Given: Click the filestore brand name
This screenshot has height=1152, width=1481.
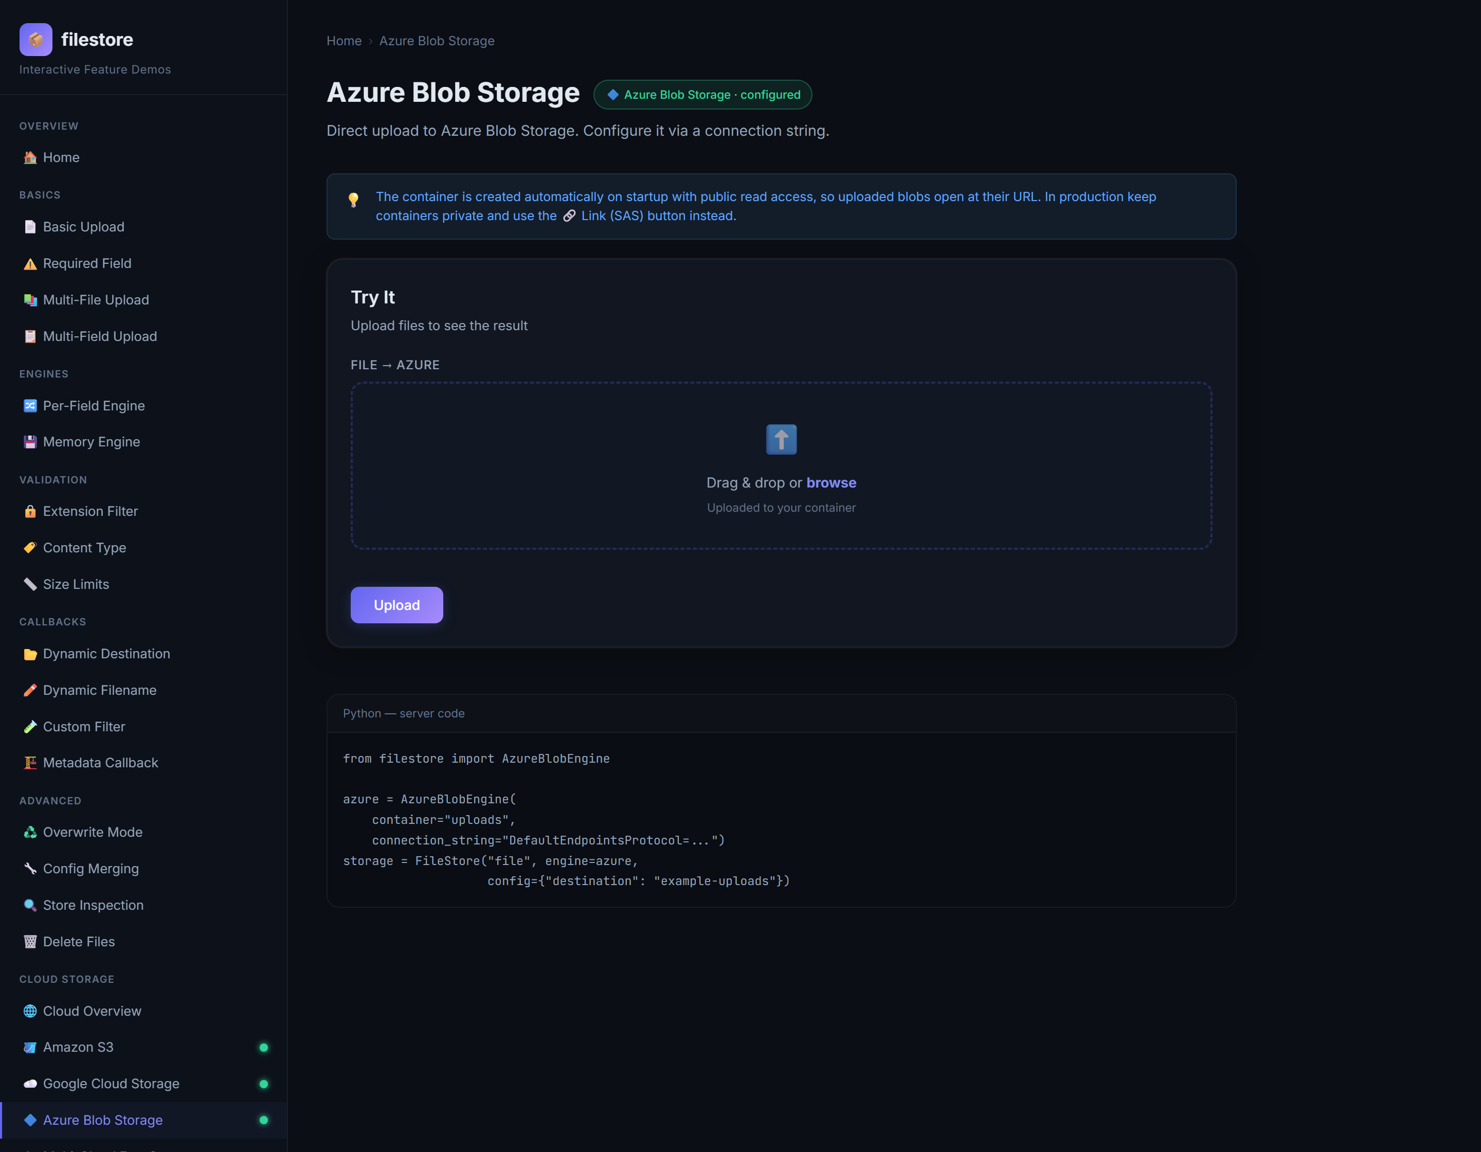Looking at the screenshot, I should (97, 39).
